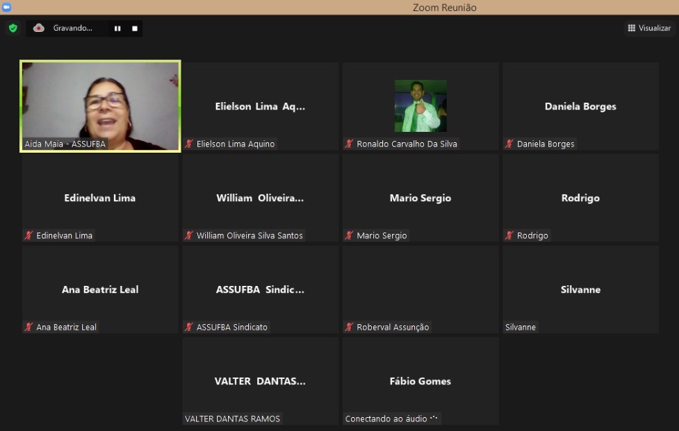Click muted mic icon for ASSUFBA Sindicato

[189, 328]
